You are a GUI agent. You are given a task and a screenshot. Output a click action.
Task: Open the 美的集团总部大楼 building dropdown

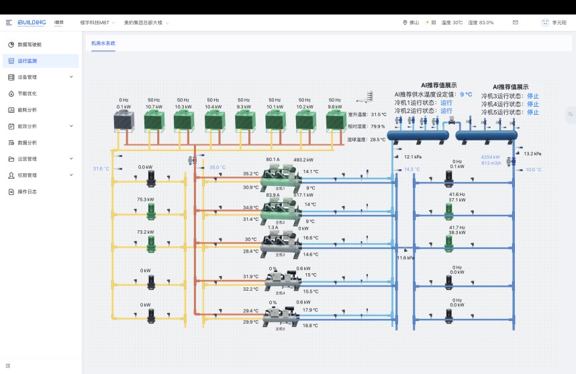pos(146,22)
